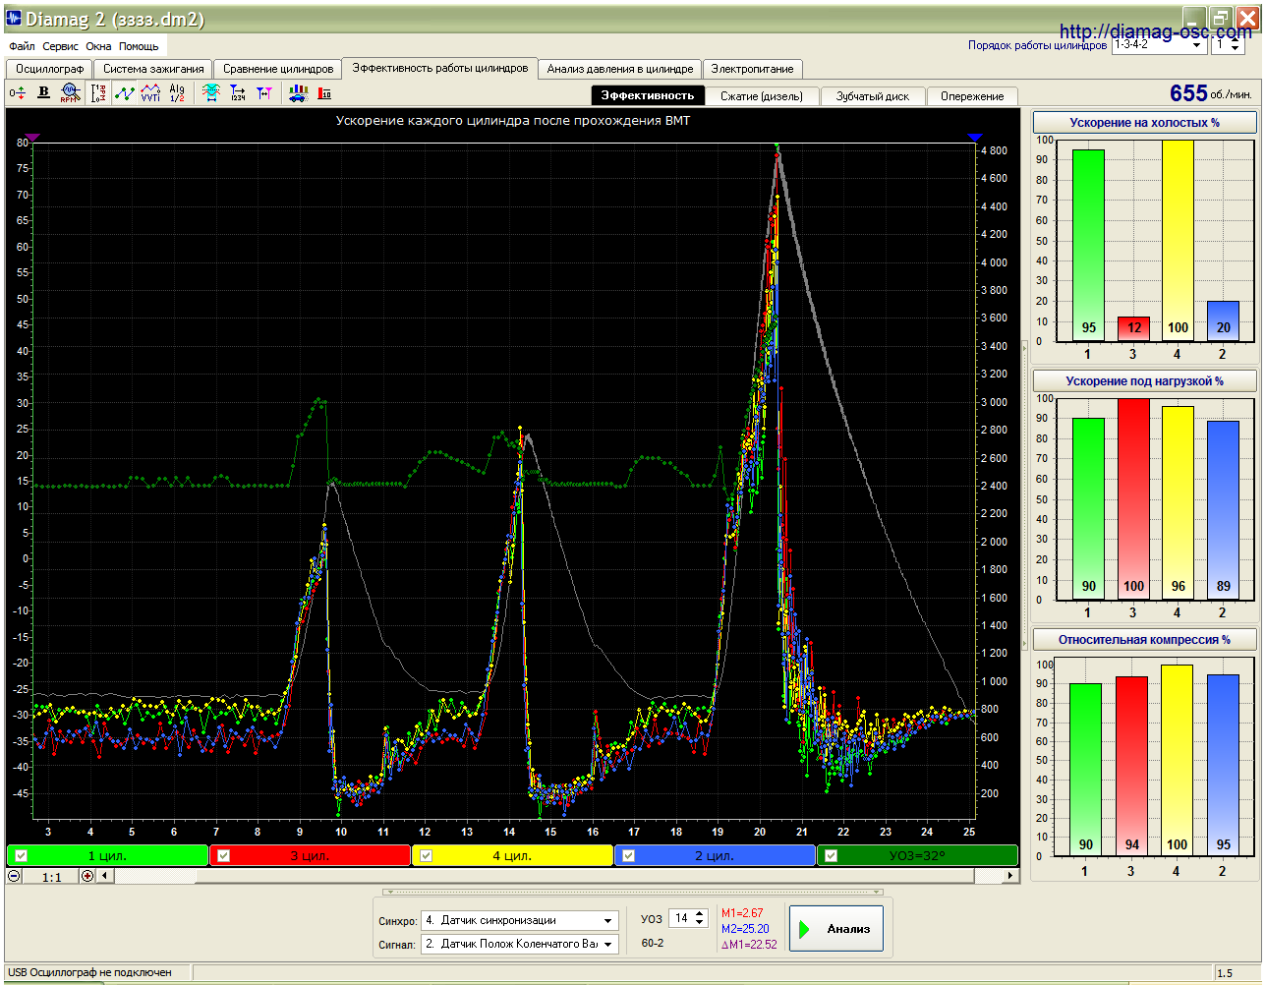This screenshot has width=1266, height=985.
Task: Toggle the 2 цил. checkbox
Action: click(x=628, y=855)
